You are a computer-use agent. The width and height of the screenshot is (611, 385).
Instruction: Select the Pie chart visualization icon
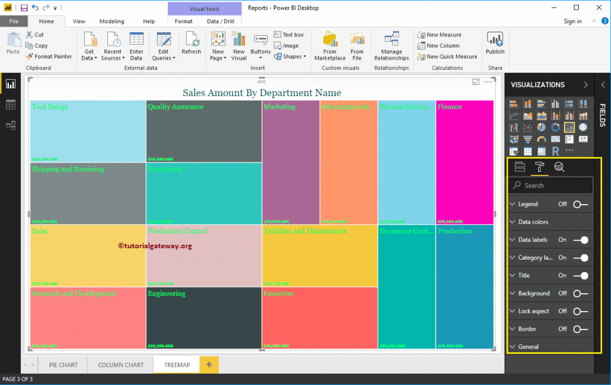click(x=542, y=127)
